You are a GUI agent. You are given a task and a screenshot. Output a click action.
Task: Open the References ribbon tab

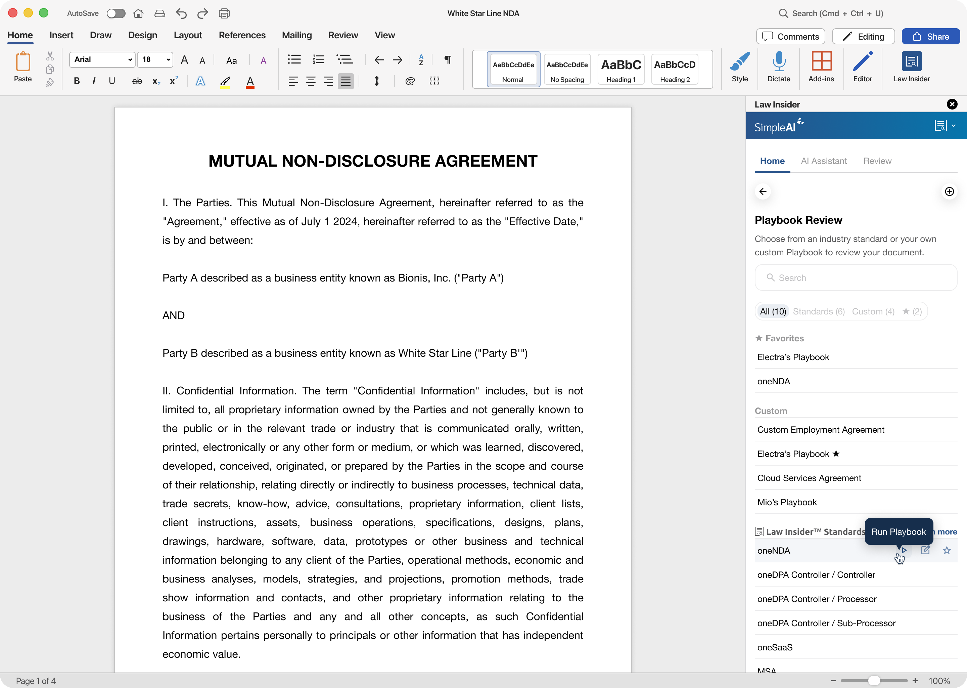pos(242,35)
